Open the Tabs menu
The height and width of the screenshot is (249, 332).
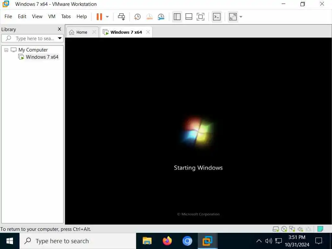pos(66,17)
